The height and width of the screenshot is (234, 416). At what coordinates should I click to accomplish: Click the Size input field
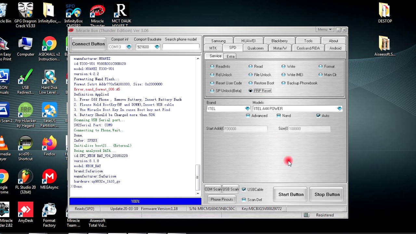pos(309,129)
